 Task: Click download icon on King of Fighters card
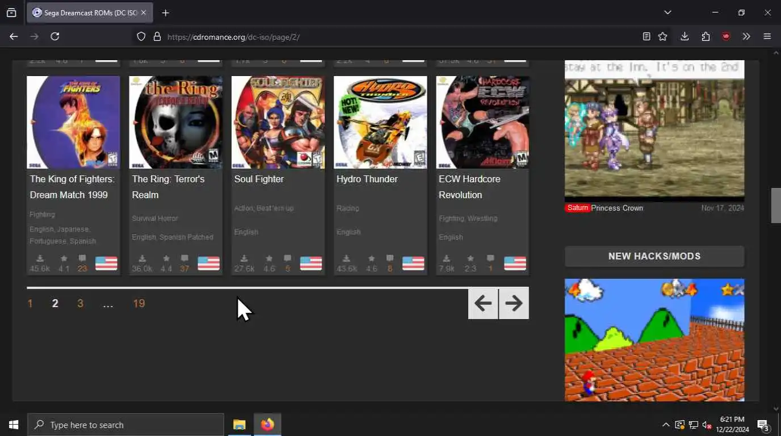point(40,258)
